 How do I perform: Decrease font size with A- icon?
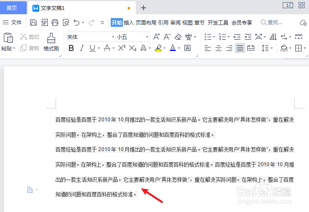pyautogui.click(x=167, y=37)
